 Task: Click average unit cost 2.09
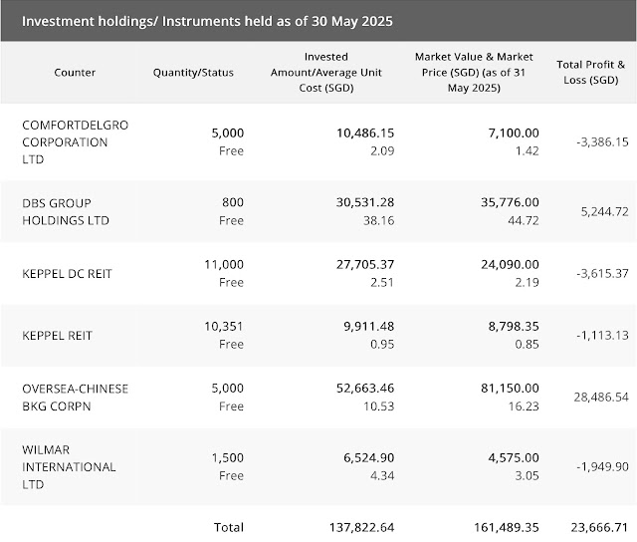pos(382,150)
